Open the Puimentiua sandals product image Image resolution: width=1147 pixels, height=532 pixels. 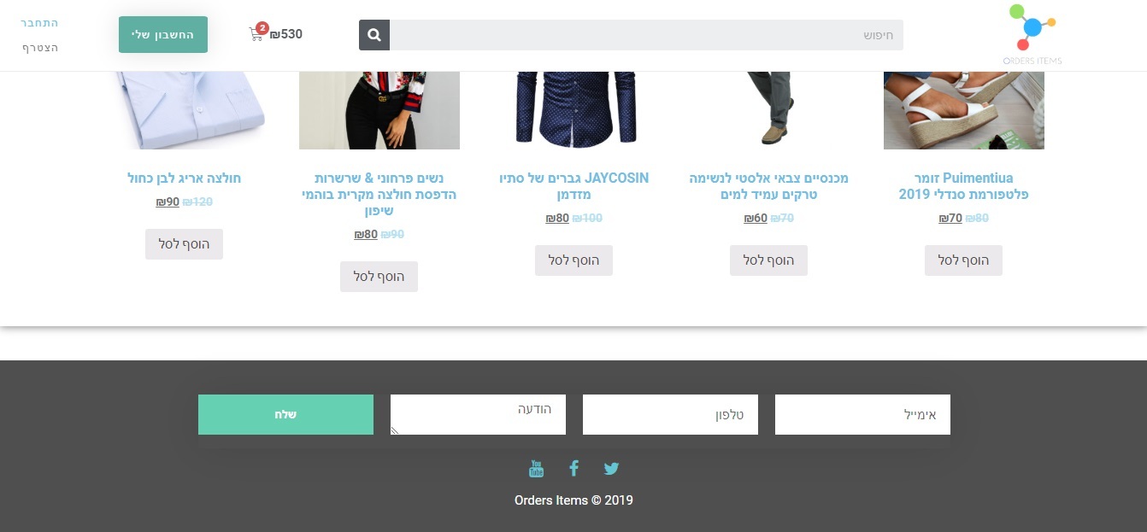964,110
